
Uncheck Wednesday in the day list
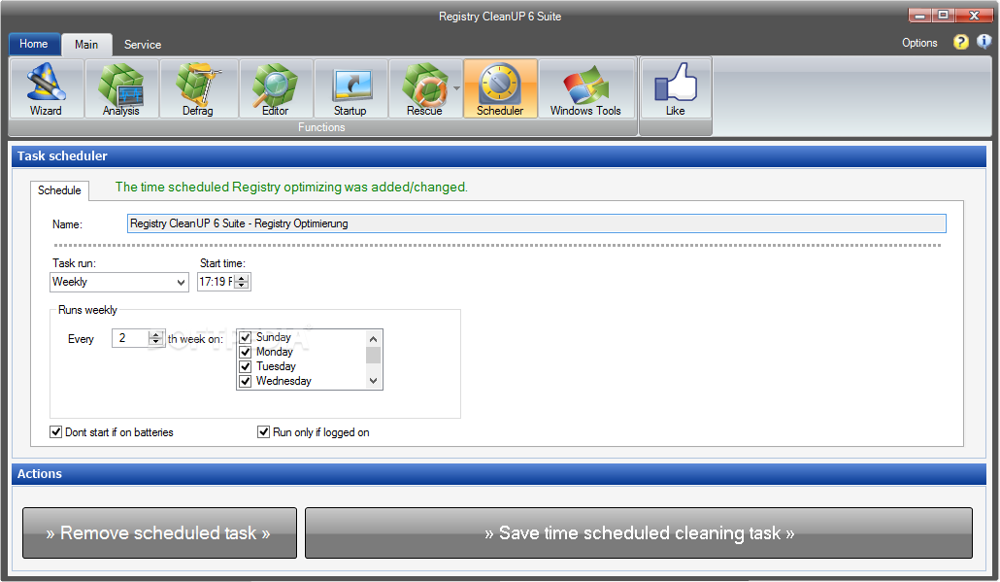click(245, 381)
